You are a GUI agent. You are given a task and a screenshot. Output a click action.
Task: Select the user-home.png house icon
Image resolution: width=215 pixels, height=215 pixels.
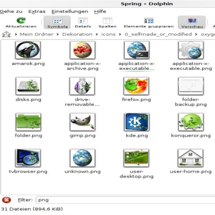click(191, 158)
